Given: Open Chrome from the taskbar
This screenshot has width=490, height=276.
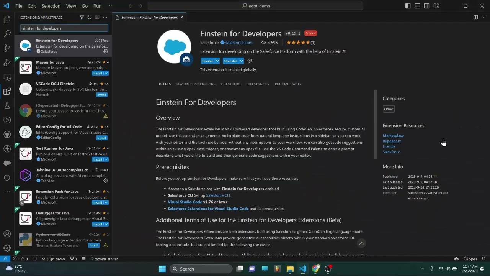Looking at the screenshot, I should [x=315, y=269].
